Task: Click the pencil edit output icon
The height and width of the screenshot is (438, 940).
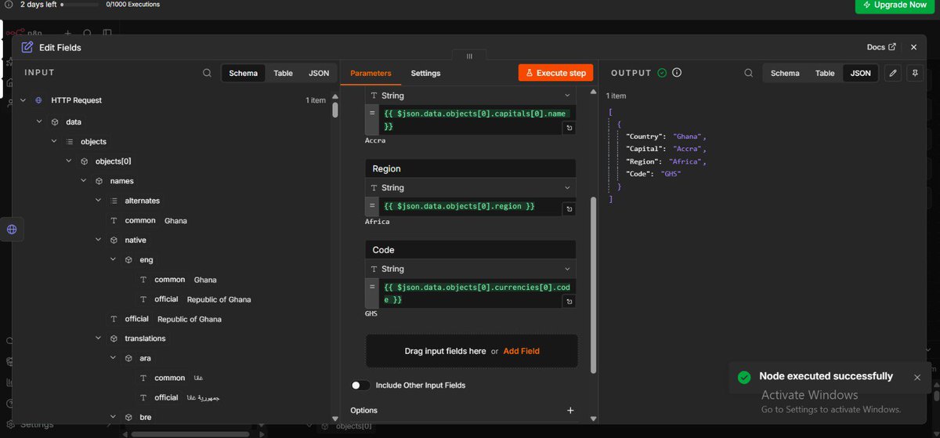Action: click(892, 73)
